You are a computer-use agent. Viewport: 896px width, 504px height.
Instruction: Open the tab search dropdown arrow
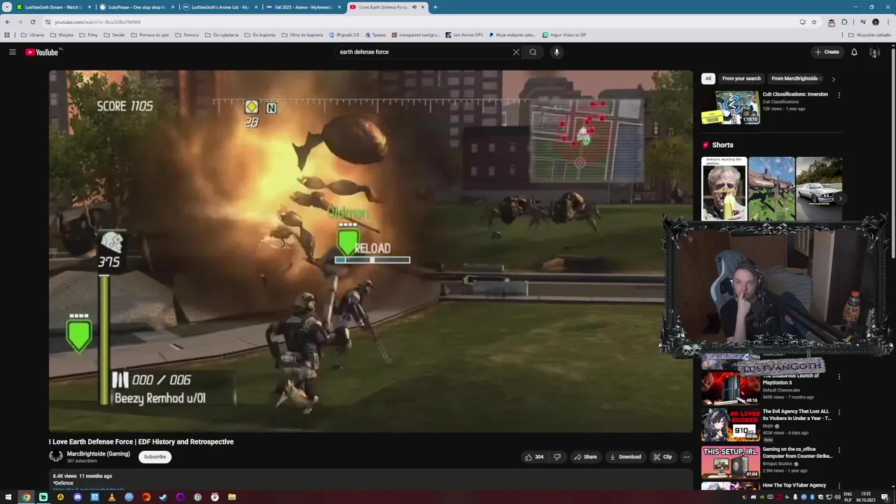[x=6, y=7]
